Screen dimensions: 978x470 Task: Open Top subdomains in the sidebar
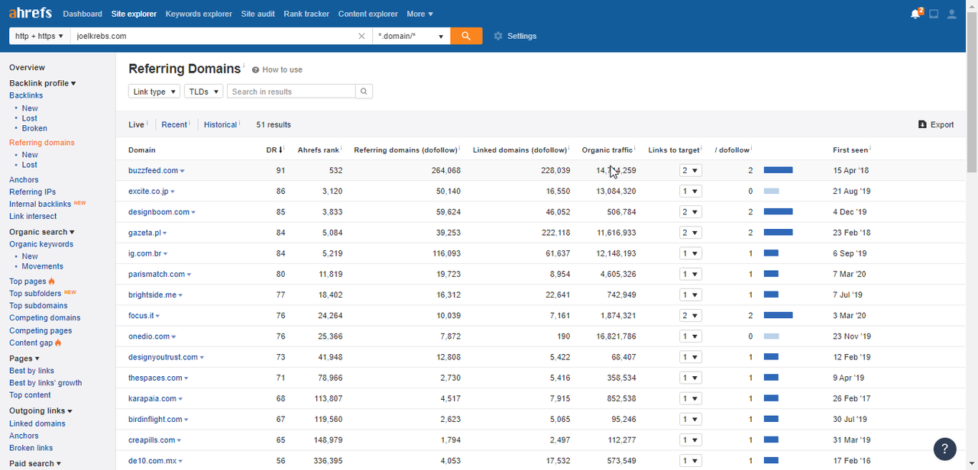38,306
